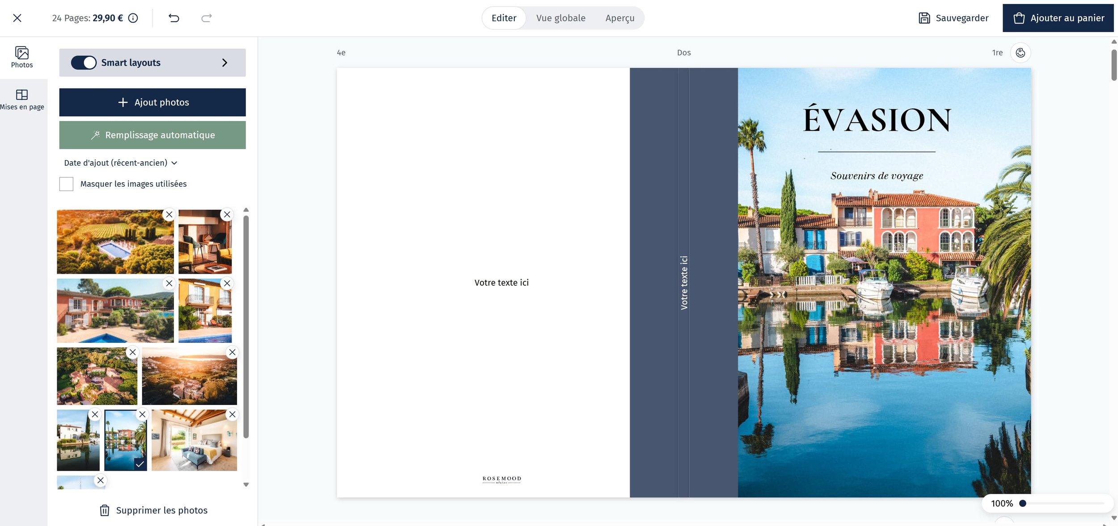Expand Smart layouts options via chevron

pos(225,63)
